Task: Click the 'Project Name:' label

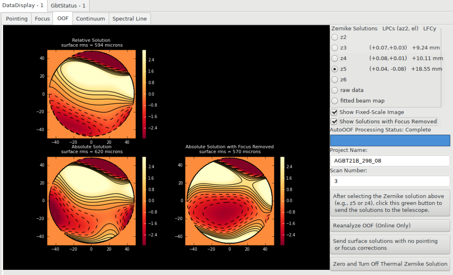Action: coord(349,150)
